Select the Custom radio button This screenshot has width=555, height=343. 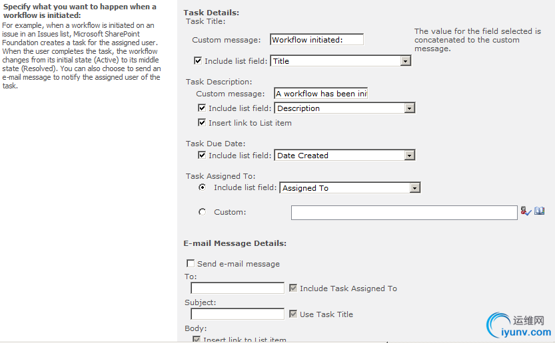(x=203, y=212)
